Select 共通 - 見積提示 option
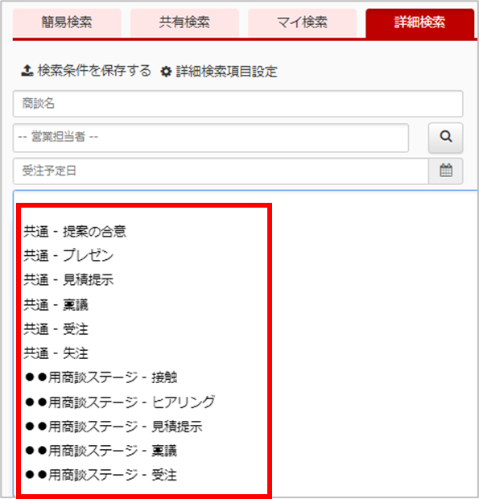The height and width of the screenshot is (499, 479). click(68, 280)
